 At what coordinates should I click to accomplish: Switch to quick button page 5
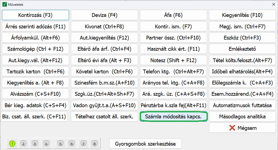(61, 143)
